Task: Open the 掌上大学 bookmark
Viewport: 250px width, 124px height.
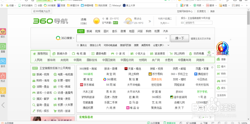Action: (129, 6)
